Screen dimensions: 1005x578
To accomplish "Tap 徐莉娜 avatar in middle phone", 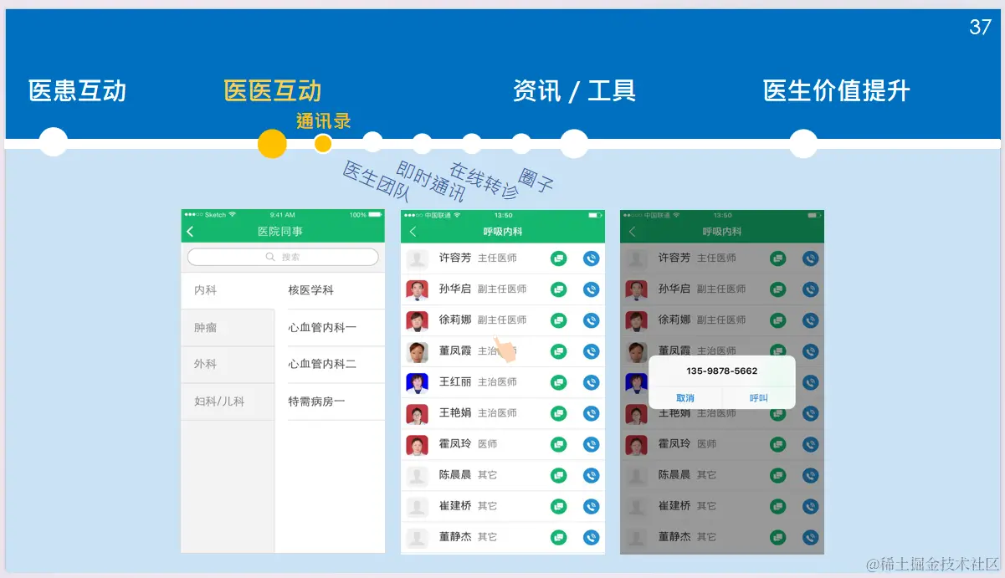I will click(x=417, y=320).
